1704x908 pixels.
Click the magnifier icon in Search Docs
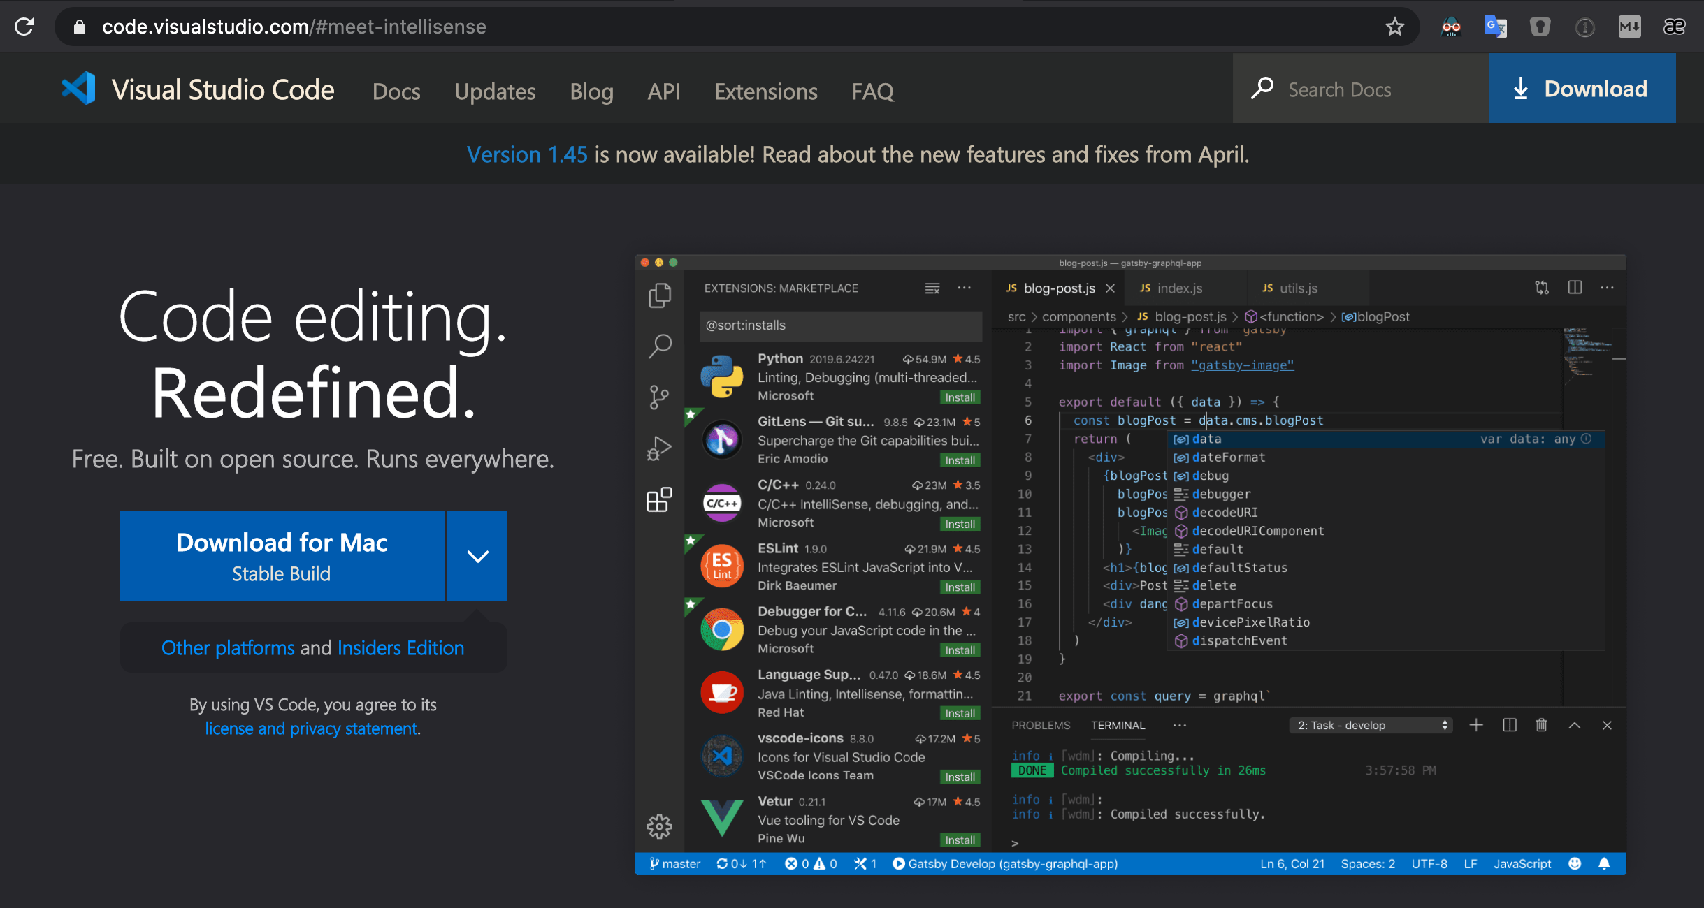tap(1262, 89)
